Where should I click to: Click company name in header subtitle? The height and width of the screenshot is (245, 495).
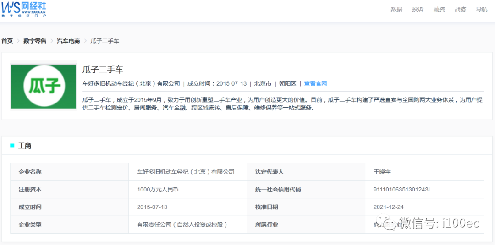pos(131,83)
